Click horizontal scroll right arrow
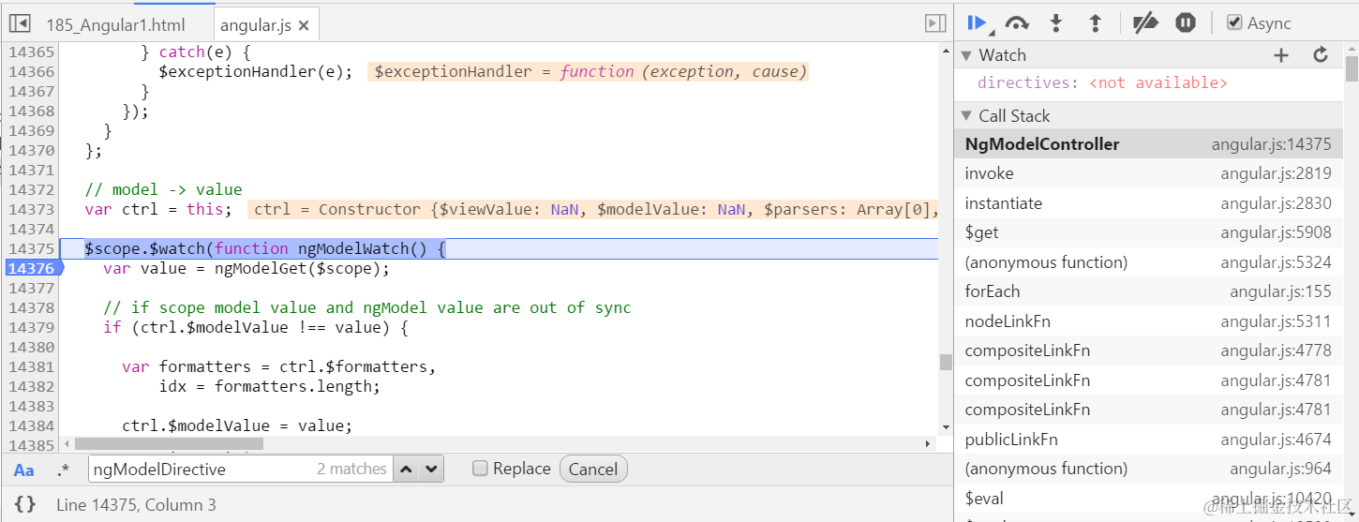Screen dimensions: 1359x522 (928, 443)
